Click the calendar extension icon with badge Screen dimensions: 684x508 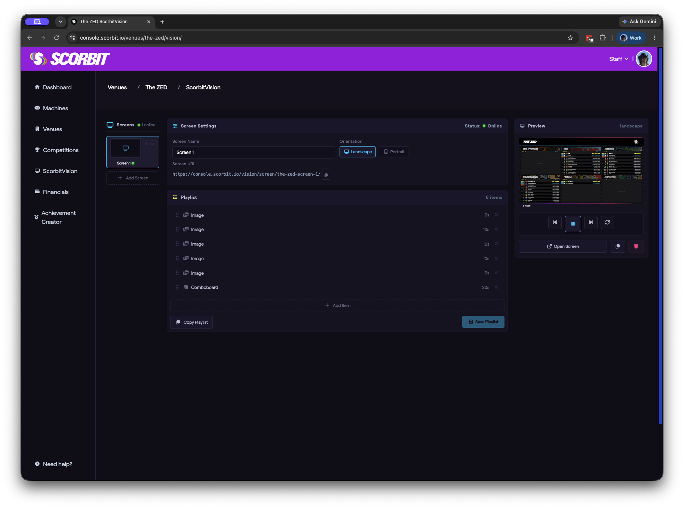tap(589, 38)
